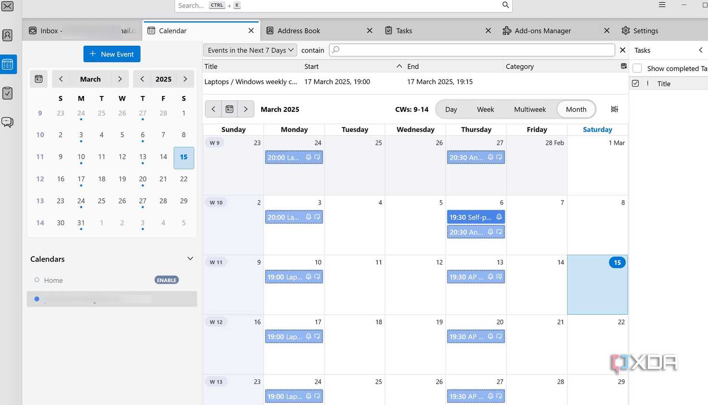Go to previous year in mini calendar

click(142, 79)
